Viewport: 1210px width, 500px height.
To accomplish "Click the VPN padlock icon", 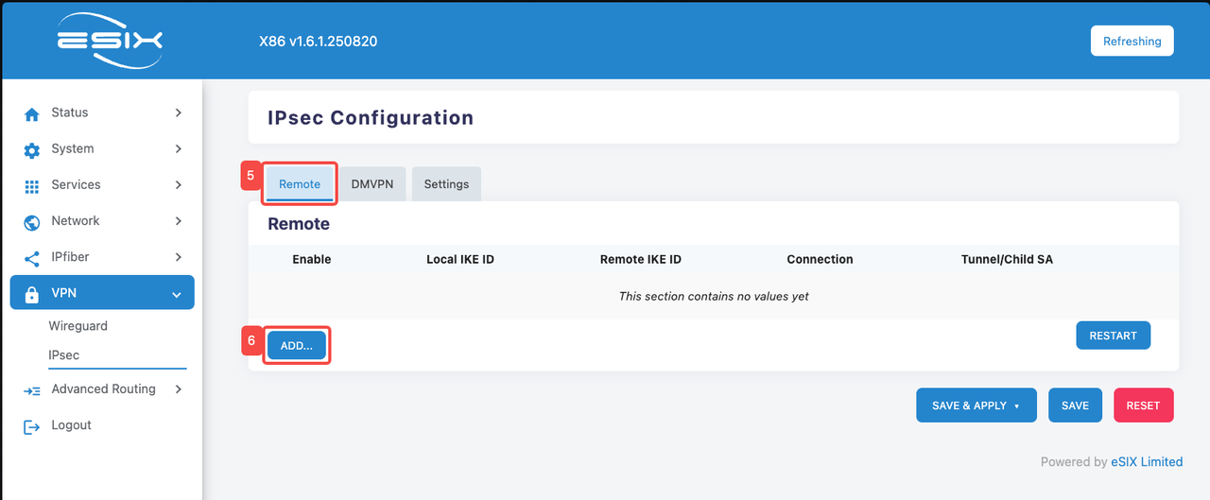I will [32, 294].
